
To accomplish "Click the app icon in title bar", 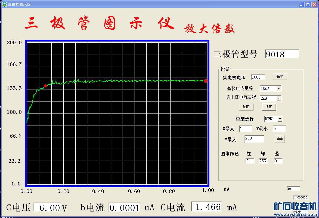I will (x=4, y=4).
